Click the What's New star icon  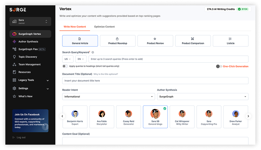coord(15,96)
